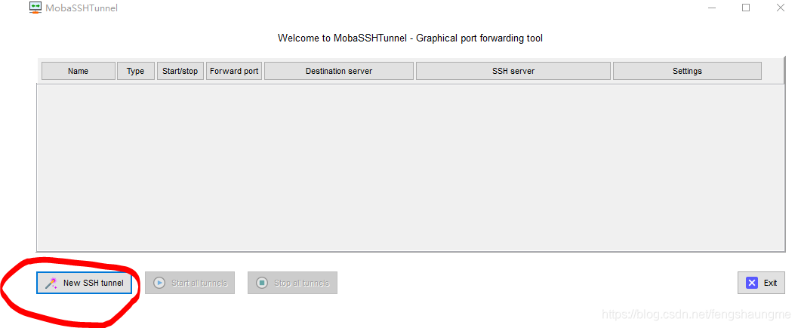Screen dimensions: 798x328
Task: Select the Start/stop column header
Action: tap(180, 71)
